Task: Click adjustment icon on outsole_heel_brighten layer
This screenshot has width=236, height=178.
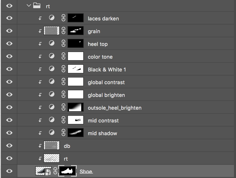Action: click(x=52, y=107)
